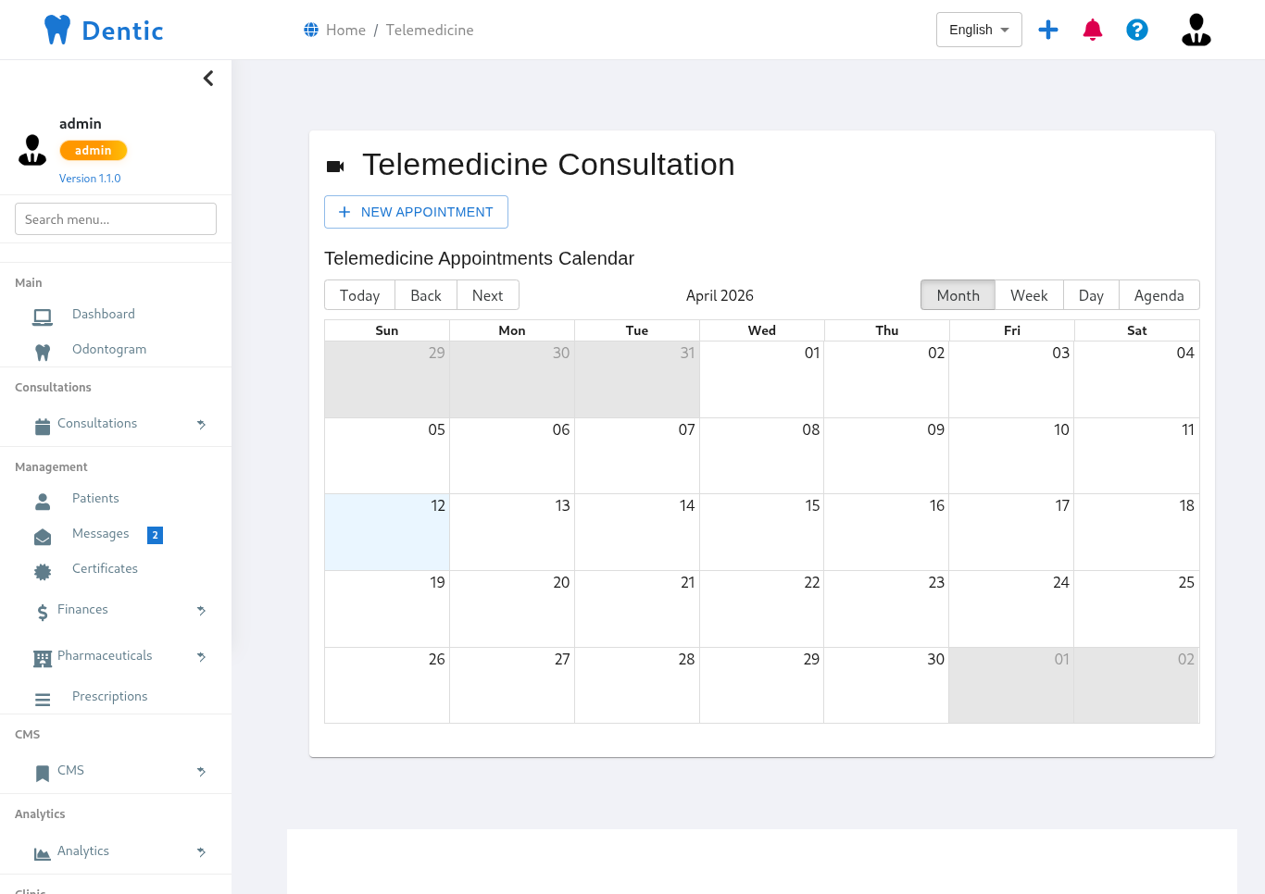Image resolution: width=1265 pixels, height=894 pixels.
Task: Click the blue plus icon in header
Action: [x=1048, y=30]
